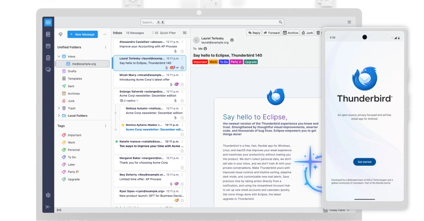Open Ryan Sipes' new product launch message
424x221 pixels.
pyautogui.click(x=149, y=196)
